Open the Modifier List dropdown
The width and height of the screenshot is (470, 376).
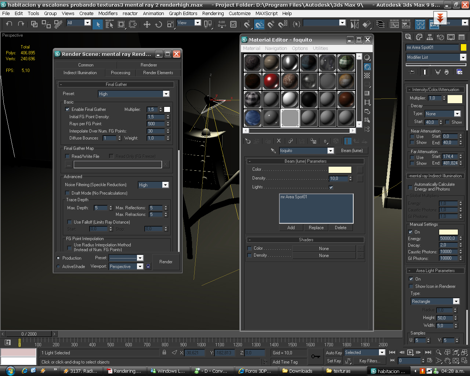pyautogui.click(x=463, y=57)
